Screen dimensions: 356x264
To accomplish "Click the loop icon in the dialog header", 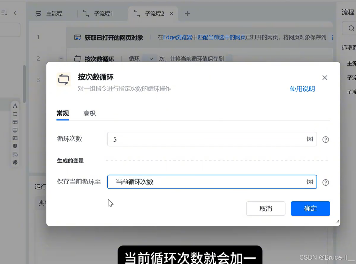I will (x=63, y=79).
